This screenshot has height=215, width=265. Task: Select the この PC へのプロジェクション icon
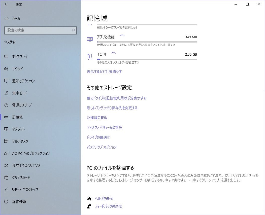(x=6, y=153)
